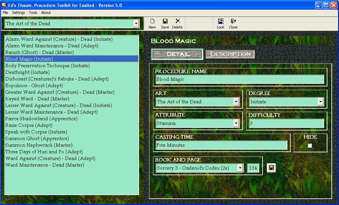Select Summon Ghost (Apprentice)
339x205 pixels.
coord(72,138)
